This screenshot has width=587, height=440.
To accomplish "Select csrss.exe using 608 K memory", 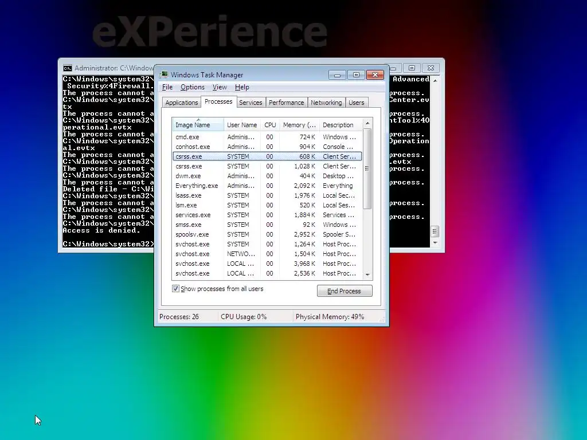I will pyautogui.click(x=267, y=156).
